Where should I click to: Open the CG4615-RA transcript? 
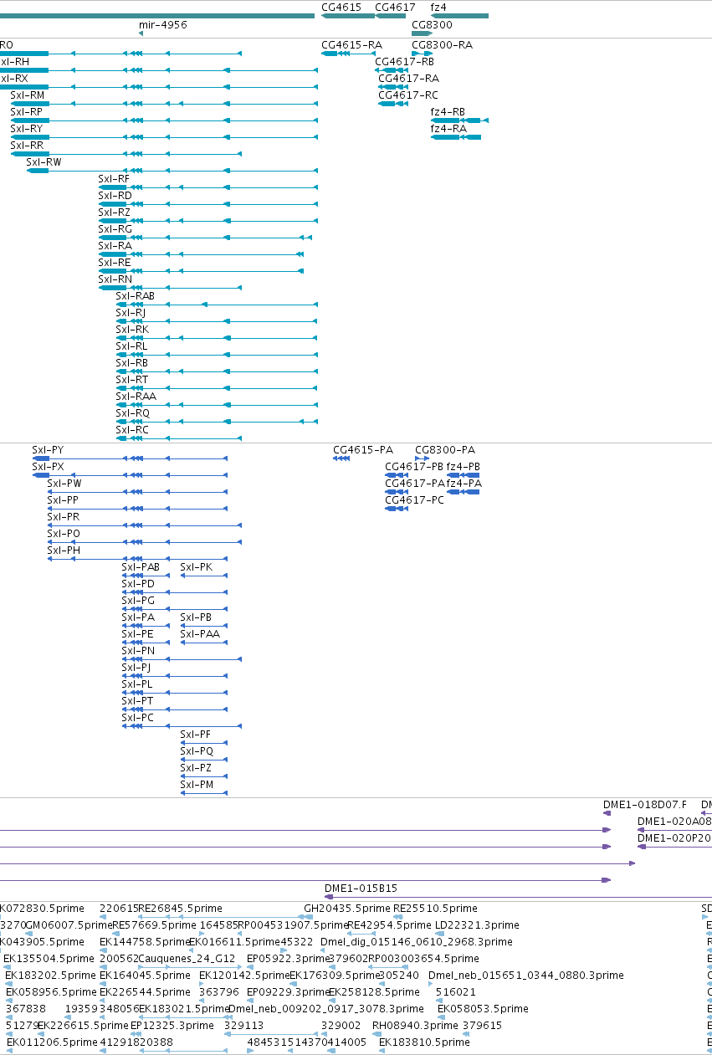[x=351, y=45]
